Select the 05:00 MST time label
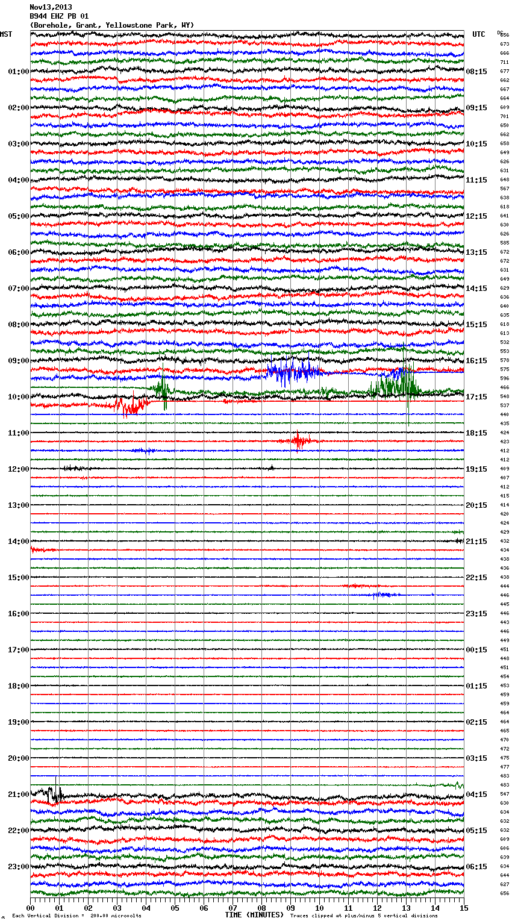Viewport: 512px width, 924px height. pyautogui.click(x=19, y=216)
